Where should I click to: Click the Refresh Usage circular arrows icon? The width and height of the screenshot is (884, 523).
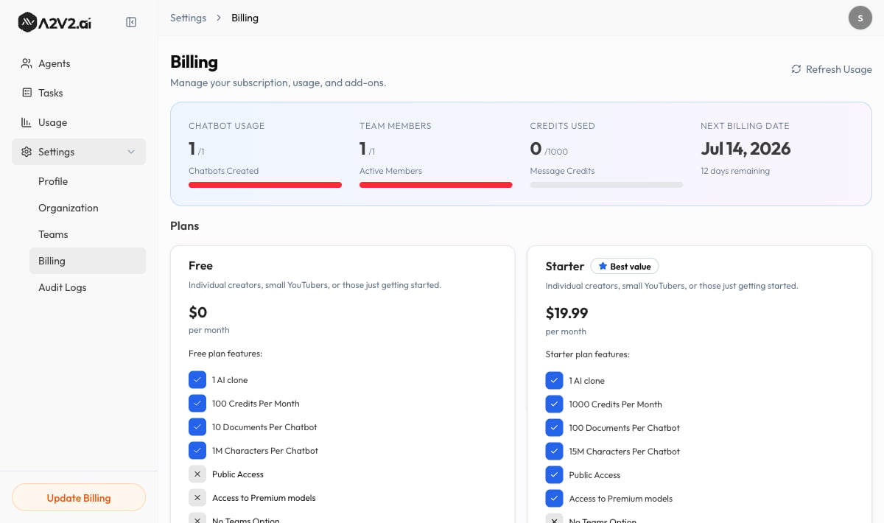[x=796, y=69]
